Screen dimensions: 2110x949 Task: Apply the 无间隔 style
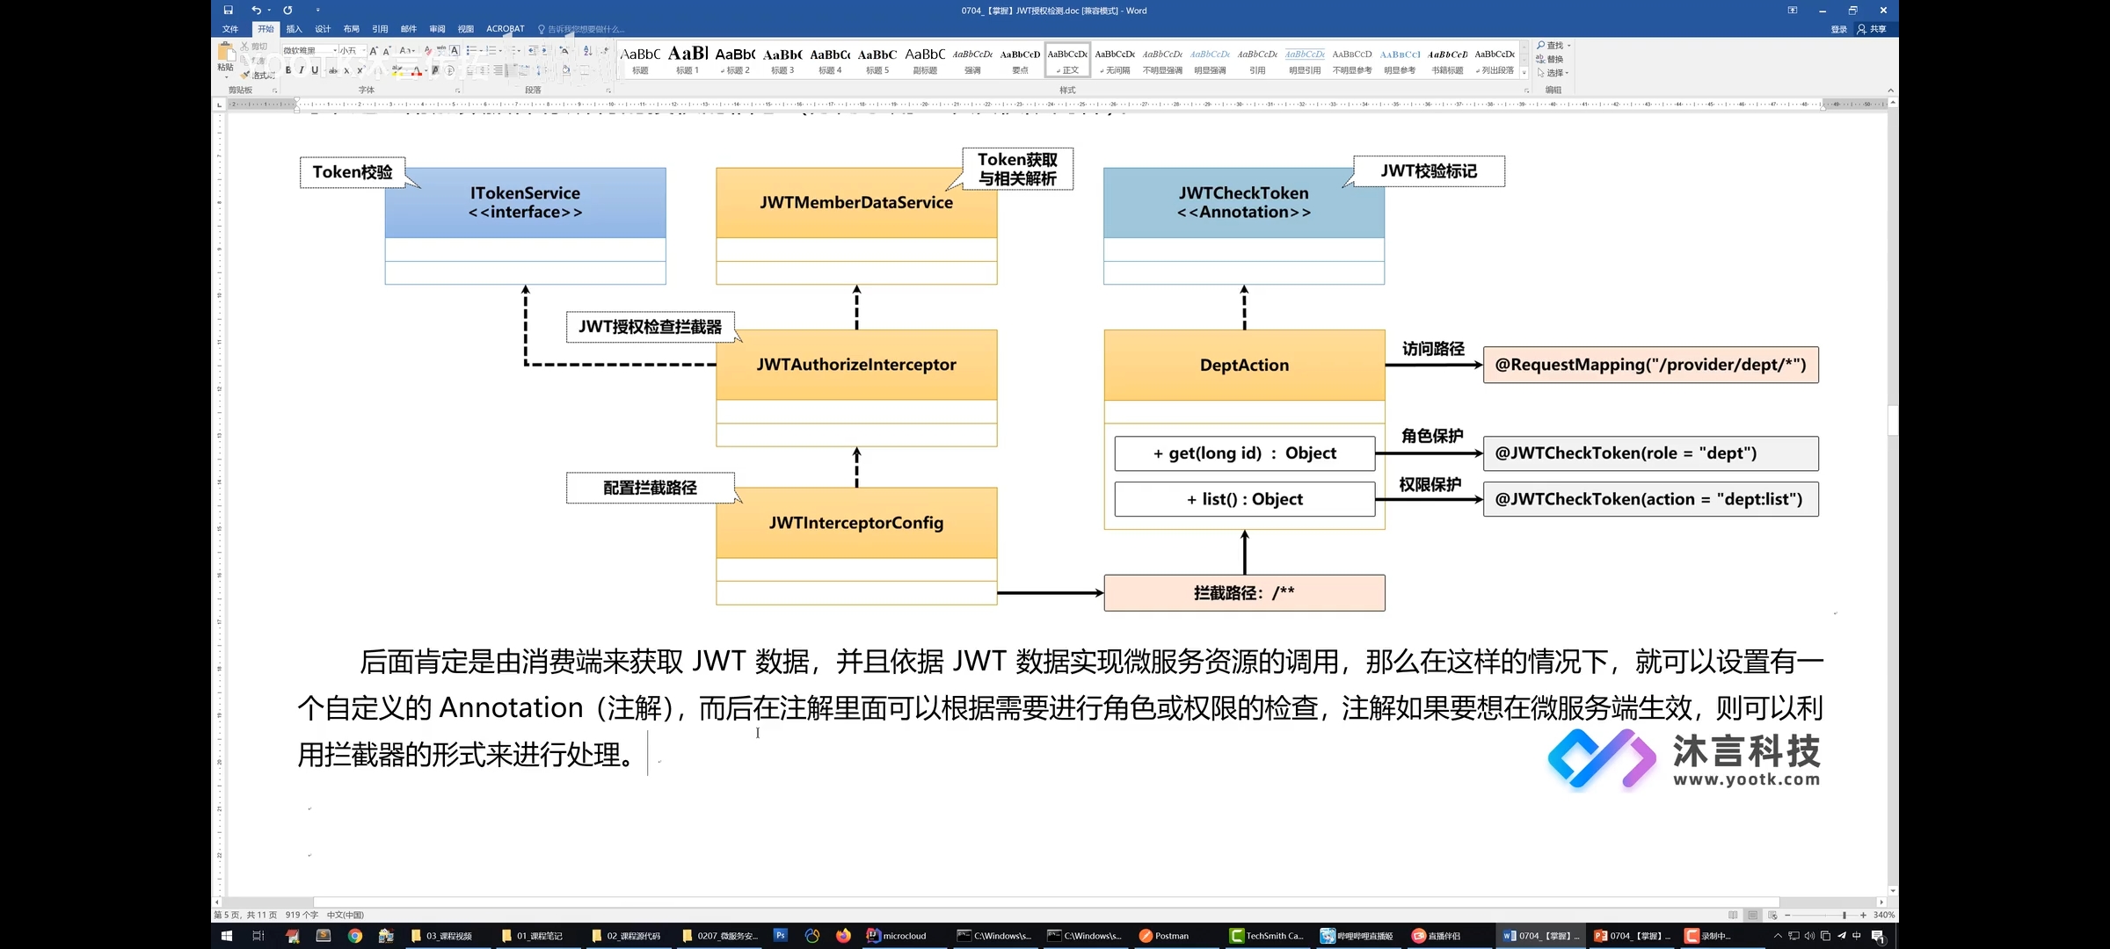(1115, 60)
